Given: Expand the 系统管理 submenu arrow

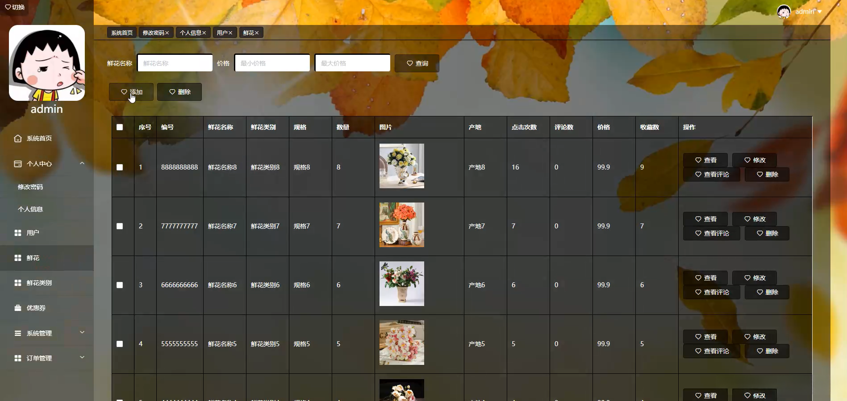Looking at the screenshot, I should tap(82, 332).
